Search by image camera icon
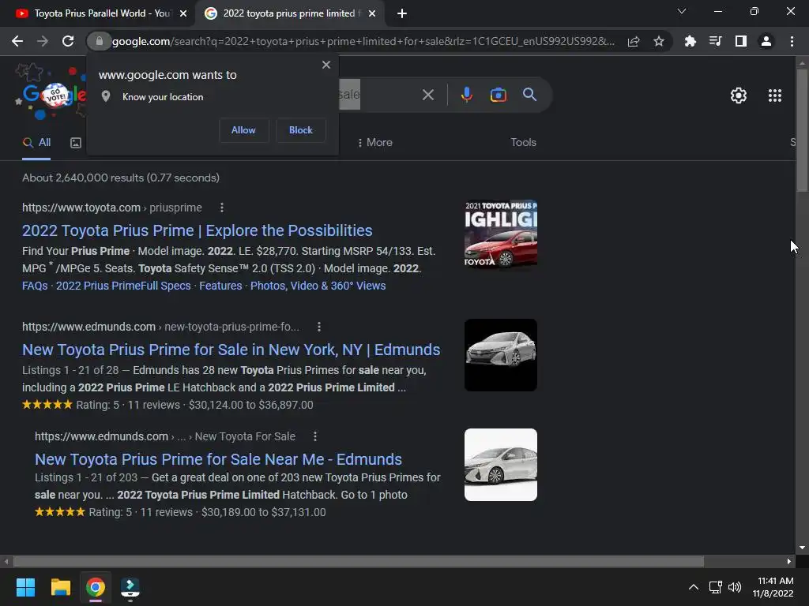This screenshot has width=809, height=606. click(498, 95)
